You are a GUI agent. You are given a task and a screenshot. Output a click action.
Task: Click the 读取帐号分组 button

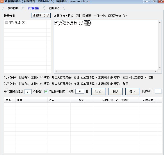coord(41,15)
